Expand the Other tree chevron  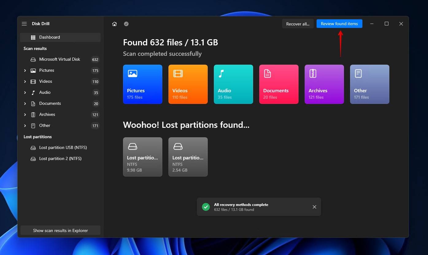(x=25, y=126)
